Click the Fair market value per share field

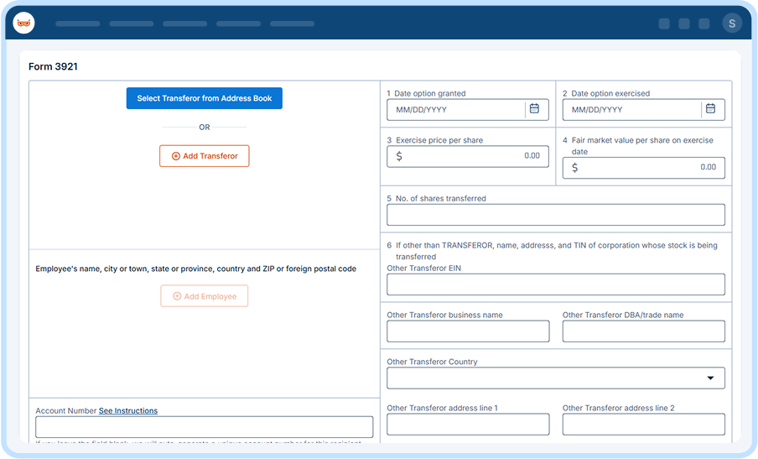(644, 168)
